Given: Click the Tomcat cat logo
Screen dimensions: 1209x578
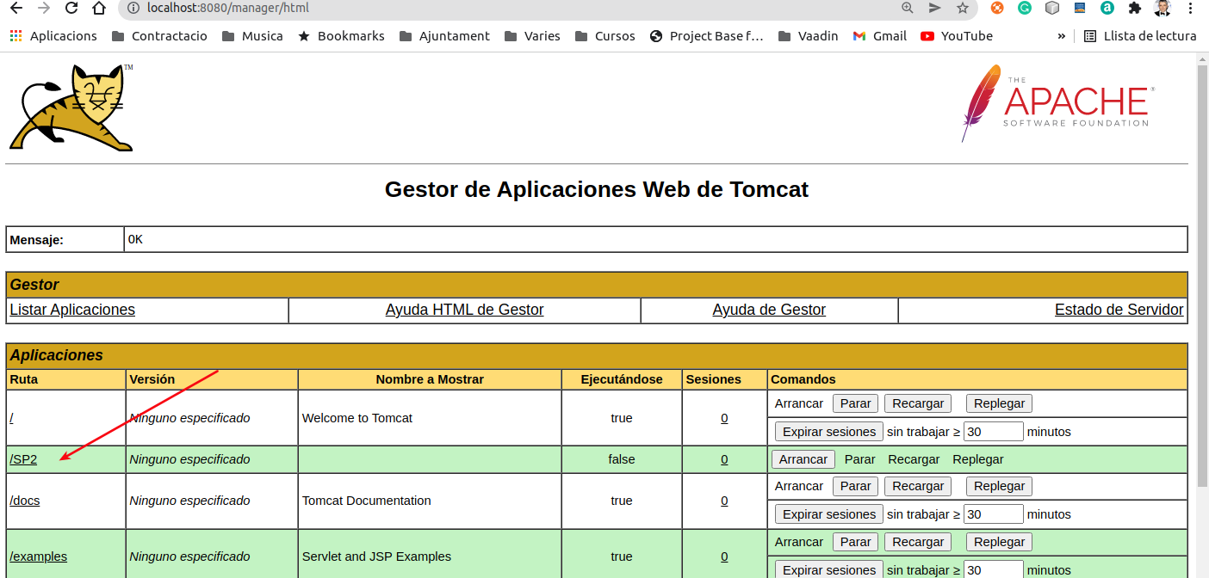Looking at the screenshot, I should (x=71, y=107).
